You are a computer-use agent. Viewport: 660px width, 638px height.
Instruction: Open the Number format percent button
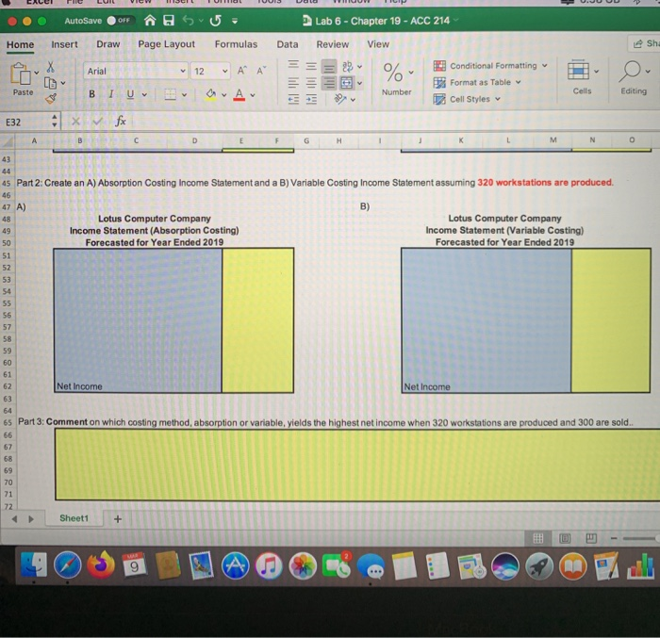[x=396, y=79]
